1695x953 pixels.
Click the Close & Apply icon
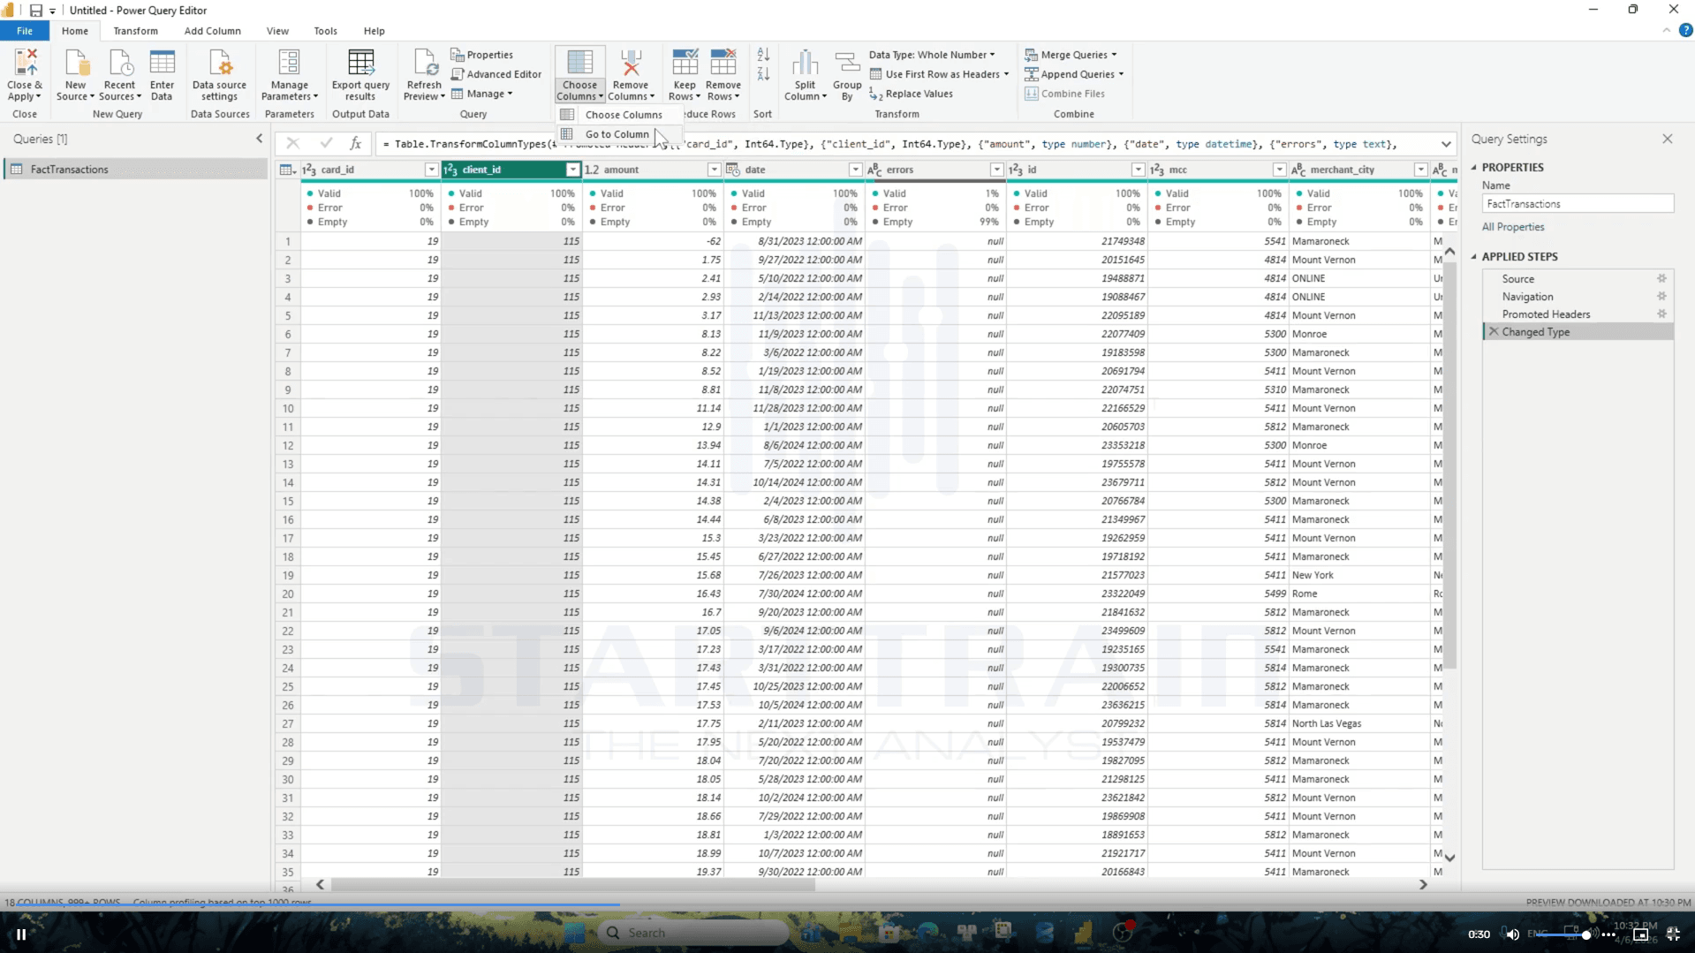pyautogui.click(x=25, y=64)
